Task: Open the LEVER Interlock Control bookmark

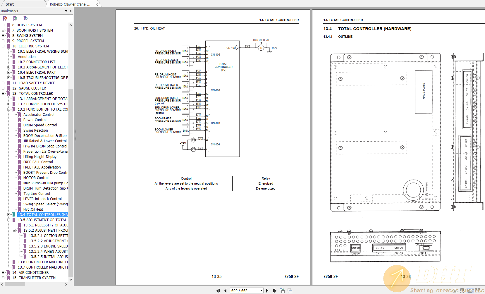Action: click(x=42, y=199)
